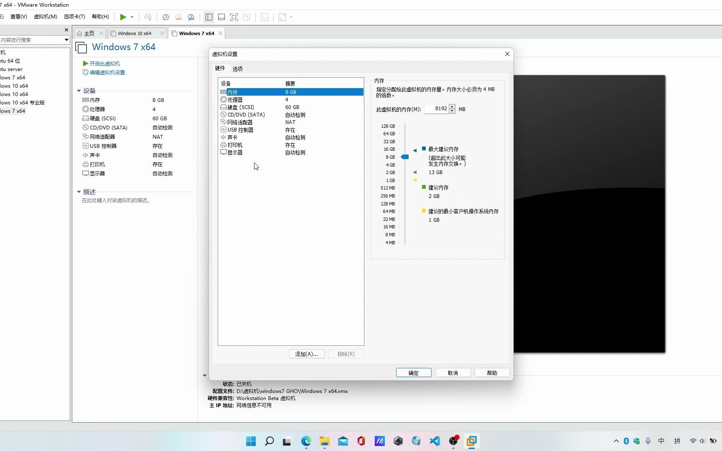
Task: Take a snapshot using the snapshot toolbar icon
Action: click(x=165, y=17)
